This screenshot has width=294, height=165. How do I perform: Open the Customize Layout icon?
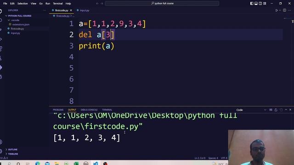tap(265, 3)
